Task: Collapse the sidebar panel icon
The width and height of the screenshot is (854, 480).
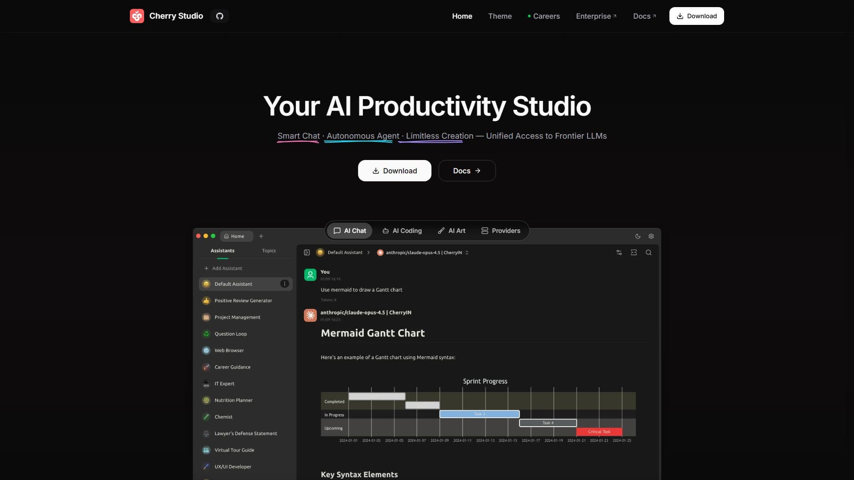Action: [x=307, y=252]
